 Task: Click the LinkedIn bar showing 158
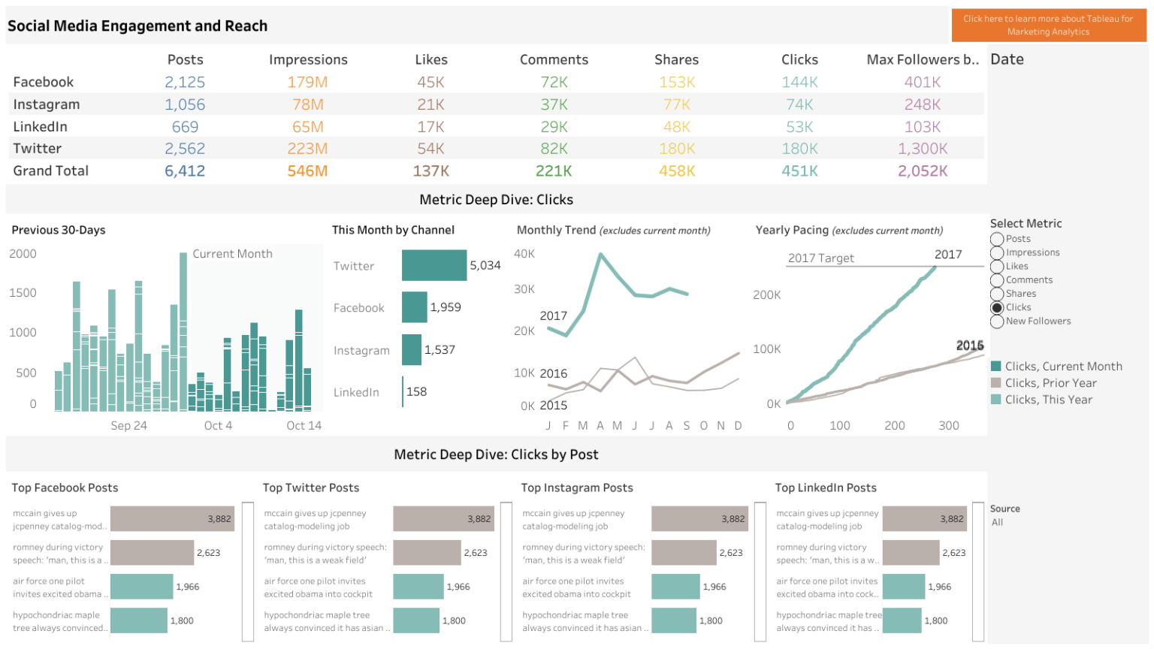pyautogui.click(x=403, y=391)
